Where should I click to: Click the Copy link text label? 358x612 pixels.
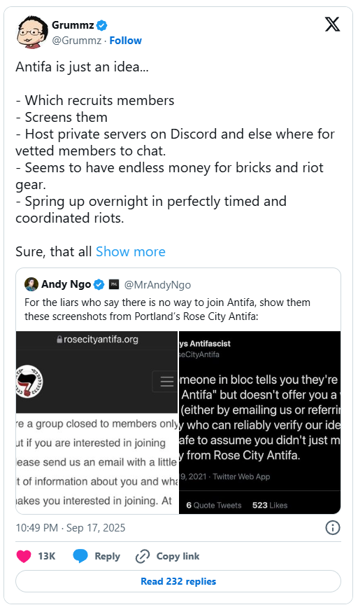178,556
